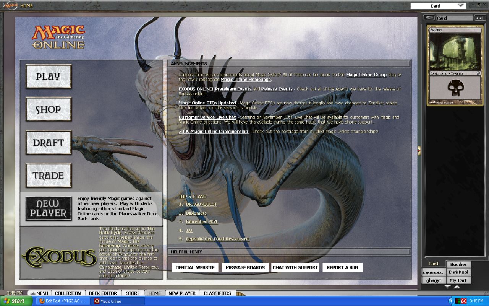Click the Exodus set logo
This screenshot has height=306, width=489.
pyautogui.click(x=59, y=257)
